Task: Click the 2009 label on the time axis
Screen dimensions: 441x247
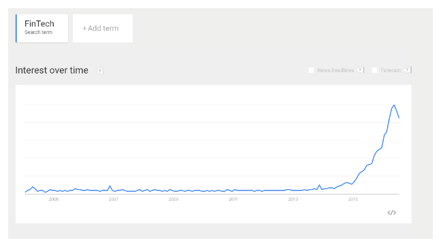Action: pos(174,199)
